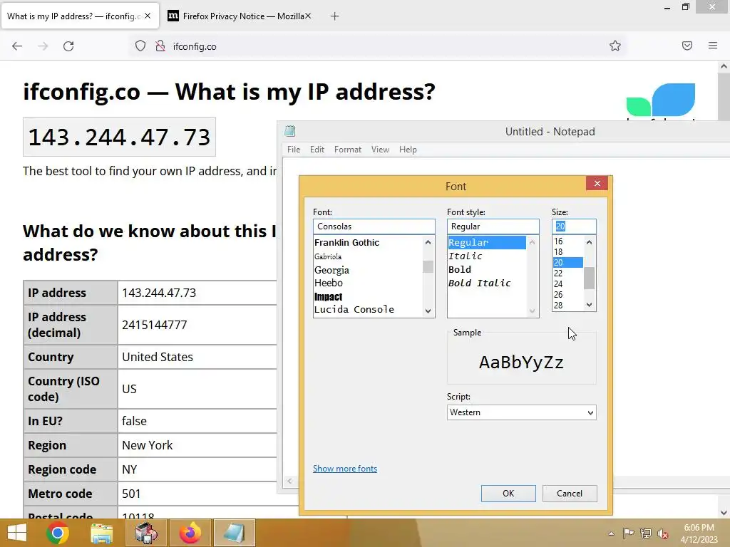The image size is (730, 547).
Task: Click the size list scrollbar thumb
Action: click(x=589, y=278)
